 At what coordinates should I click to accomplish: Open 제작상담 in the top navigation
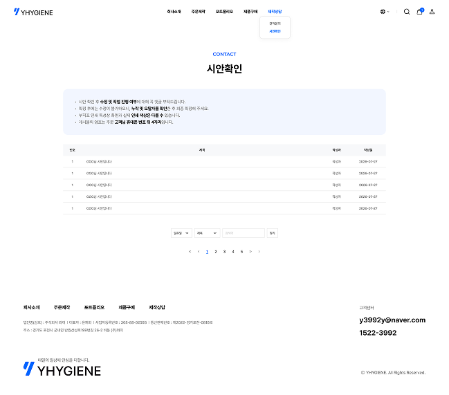[x=275, y=12]
